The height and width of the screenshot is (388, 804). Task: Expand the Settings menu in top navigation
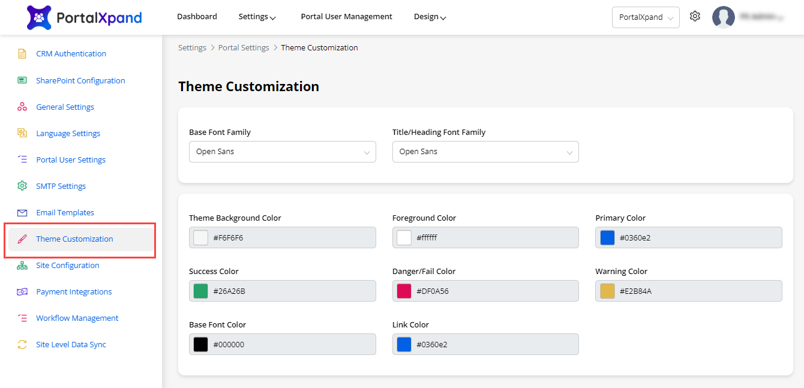[257, 17]
